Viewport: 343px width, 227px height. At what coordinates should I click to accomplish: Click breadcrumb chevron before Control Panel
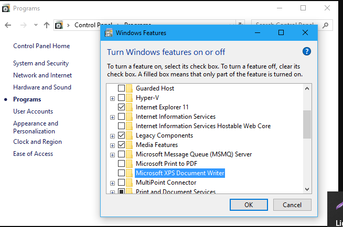pos(68,25)
